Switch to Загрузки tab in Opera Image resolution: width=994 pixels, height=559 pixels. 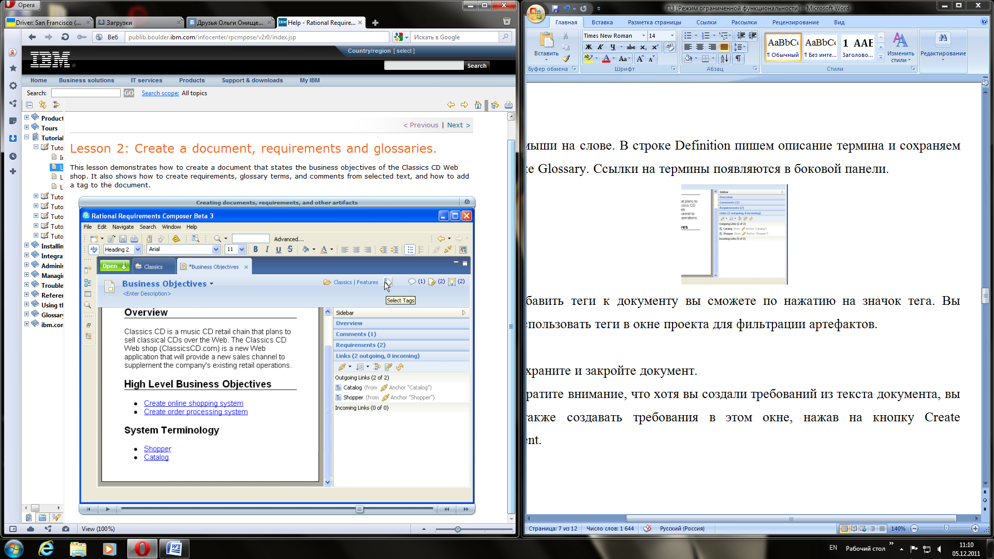[140, 22]
